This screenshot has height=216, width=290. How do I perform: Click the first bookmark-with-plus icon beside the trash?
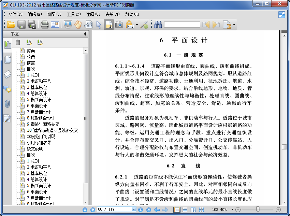pyautogui.click(x=29, y=43)
